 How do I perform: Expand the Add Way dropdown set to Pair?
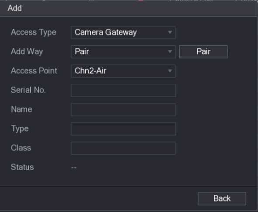click(123, 52)
